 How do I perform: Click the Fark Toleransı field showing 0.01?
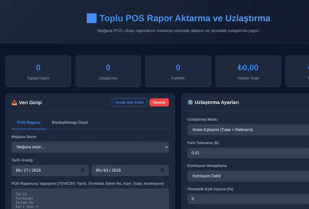248,153
